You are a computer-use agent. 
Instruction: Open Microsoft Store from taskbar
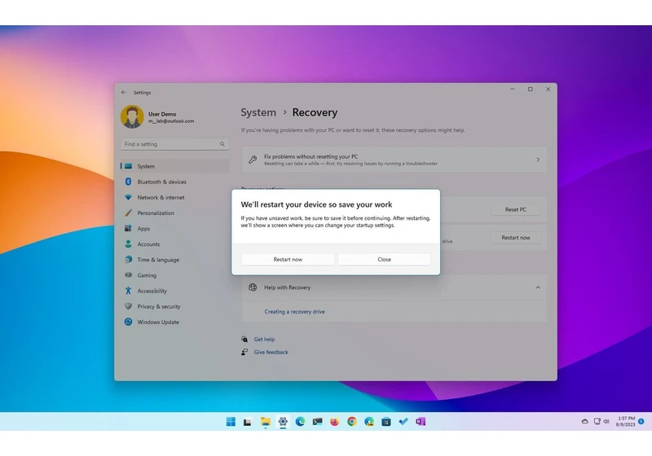pyautogui.click(x=385, y=422)
